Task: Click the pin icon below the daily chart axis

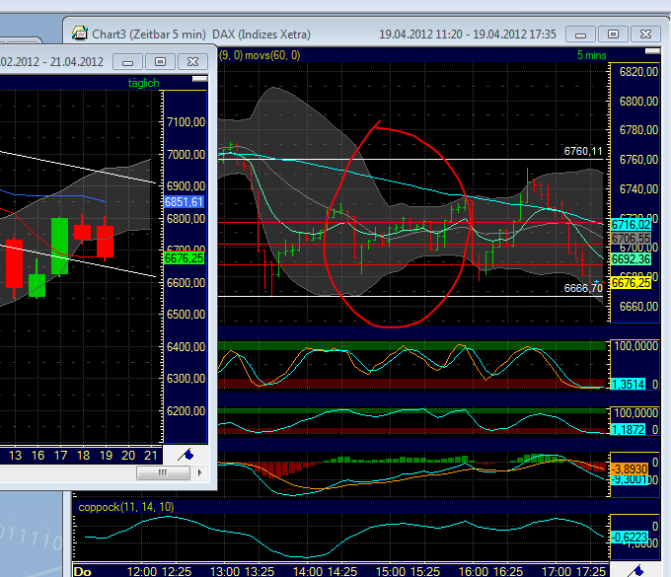Action: point(186,455)
